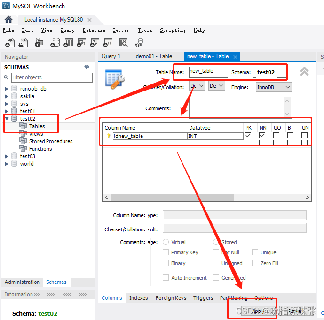Open the second Collation dropdown
Viewport: 324px width, 320px height.
pos(217,86)
